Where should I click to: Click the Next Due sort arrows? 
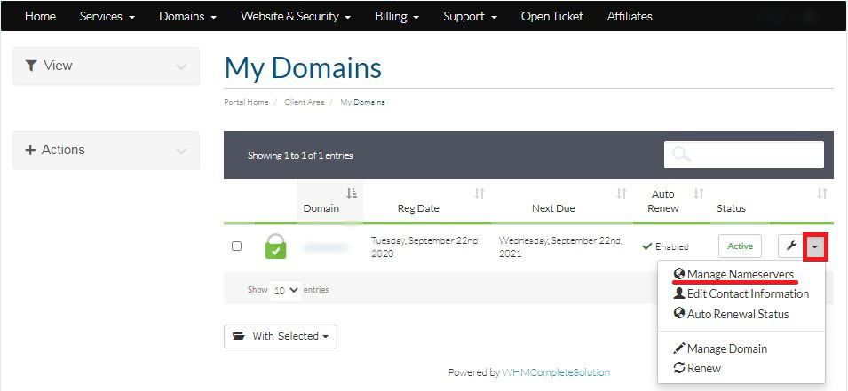click(x=622, y=193)
